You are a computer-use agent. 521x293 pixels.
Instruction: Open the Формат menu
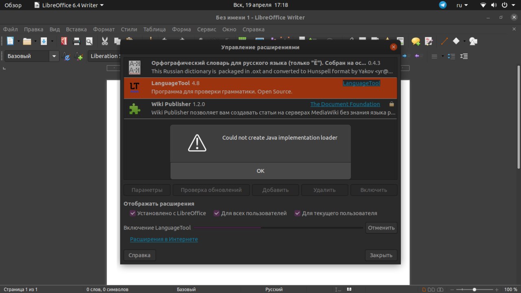coord(104,29)
